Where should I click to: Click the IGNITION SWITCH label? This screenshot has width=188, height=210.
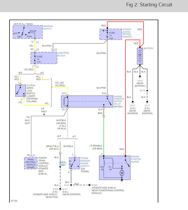(48, 28)
